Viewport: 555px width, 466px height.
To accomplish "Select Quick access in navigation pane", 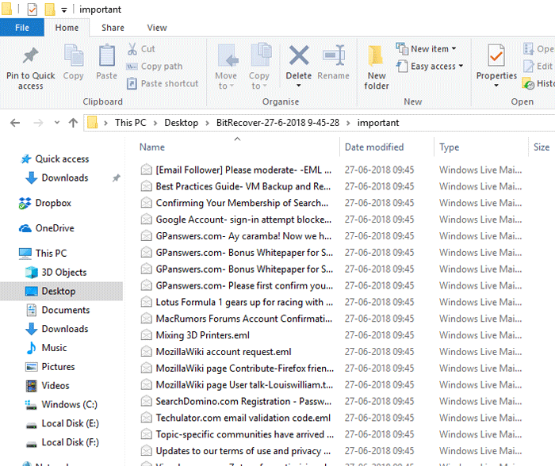I will click(55, 159).
